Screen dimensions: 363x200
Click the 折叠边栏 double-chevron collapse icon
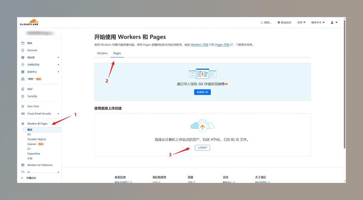coord(22,178)
